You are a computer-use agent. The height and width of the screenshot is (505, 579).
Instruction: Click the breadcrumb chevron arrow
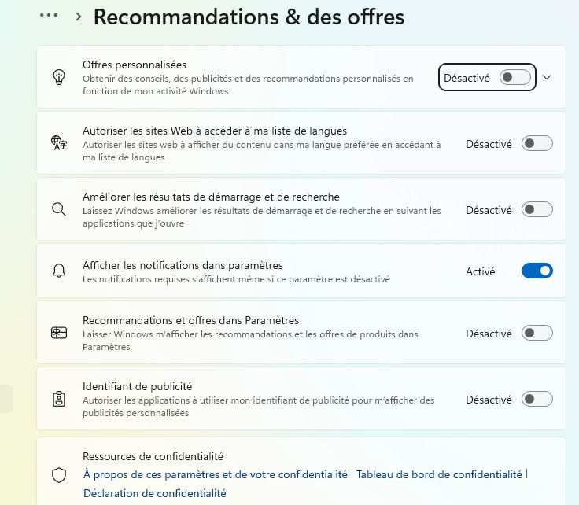(79, 17)
